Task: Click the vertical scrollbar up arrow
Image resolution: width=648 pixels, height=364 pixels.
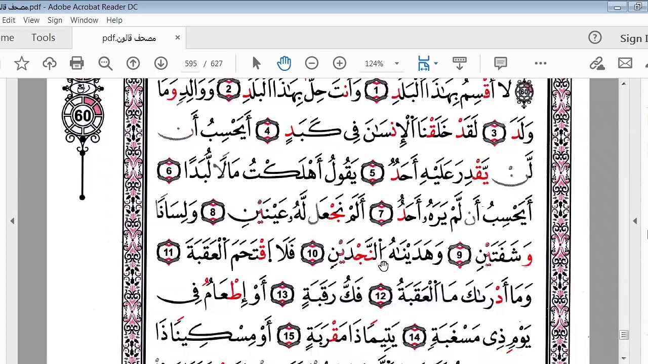Action: point(624,83)
